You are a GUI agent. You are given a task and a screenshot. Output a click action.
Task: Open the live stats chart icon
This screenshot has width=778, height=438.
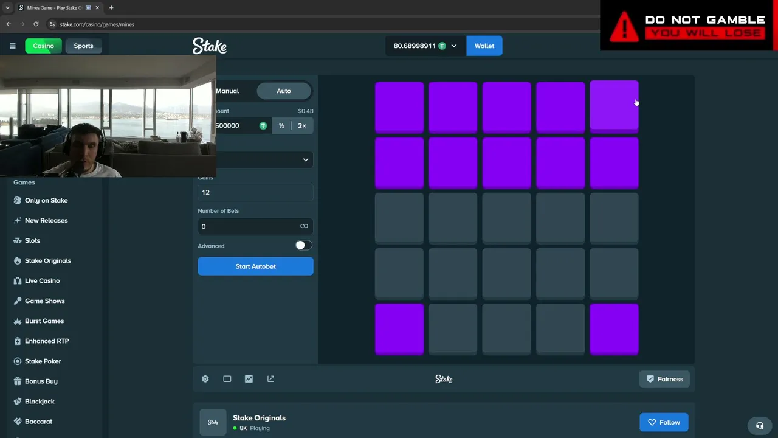point(249,379)
